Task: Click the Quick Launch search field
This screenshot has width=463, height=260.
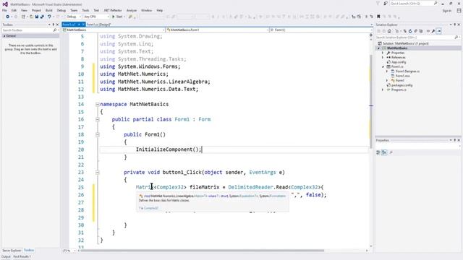Action: click(413, 3)
